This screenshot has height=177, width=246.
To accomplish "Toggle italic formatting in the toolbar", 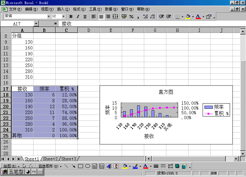I will pyautogui.click(x=78, y=17).
